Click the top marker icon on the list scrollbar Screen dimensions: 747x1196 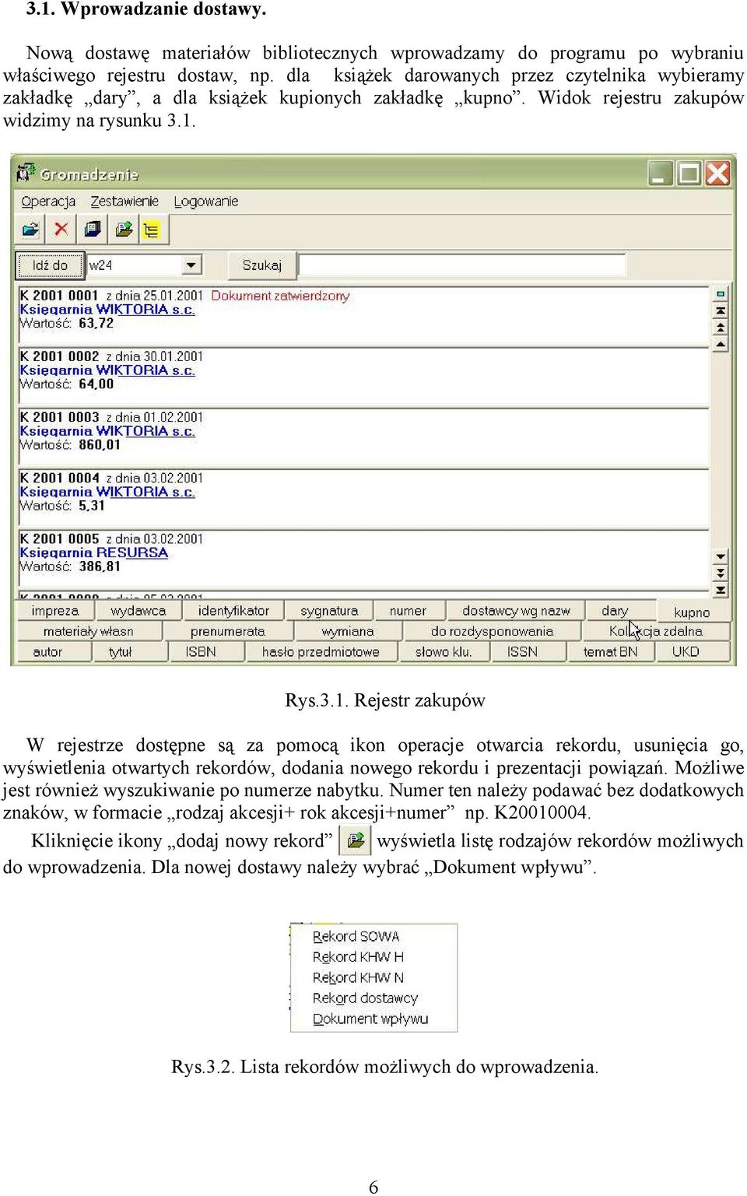(721, 294)
